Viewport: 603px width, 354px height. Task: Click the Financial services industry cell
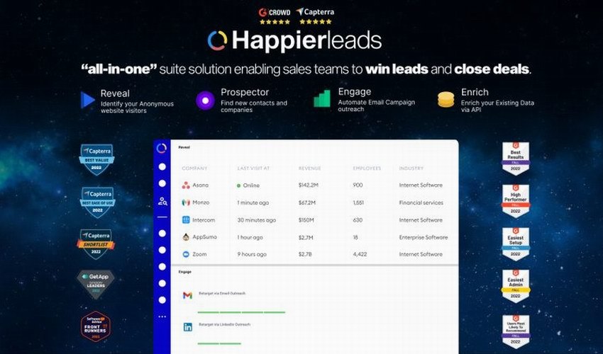(x=421, y=202)
